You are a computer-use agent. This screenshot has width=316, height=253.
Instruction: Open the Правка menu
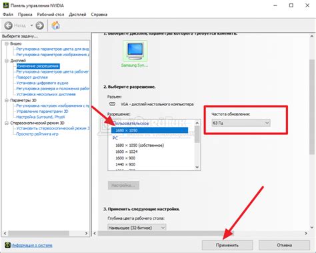[x=25, y=15]
